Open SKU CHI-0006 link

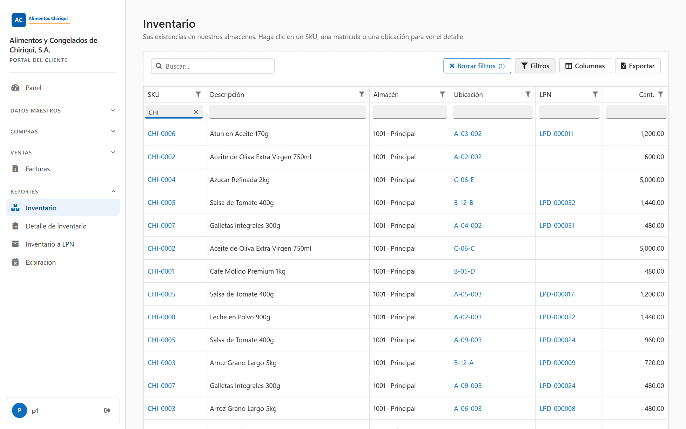point(161,134)
